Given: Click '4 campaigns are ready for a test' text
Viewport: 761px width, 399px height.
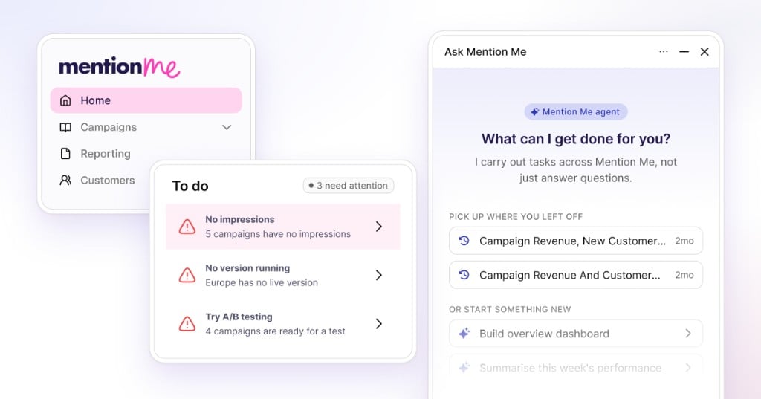Looking at the screenshot, I should pos(275,331).
